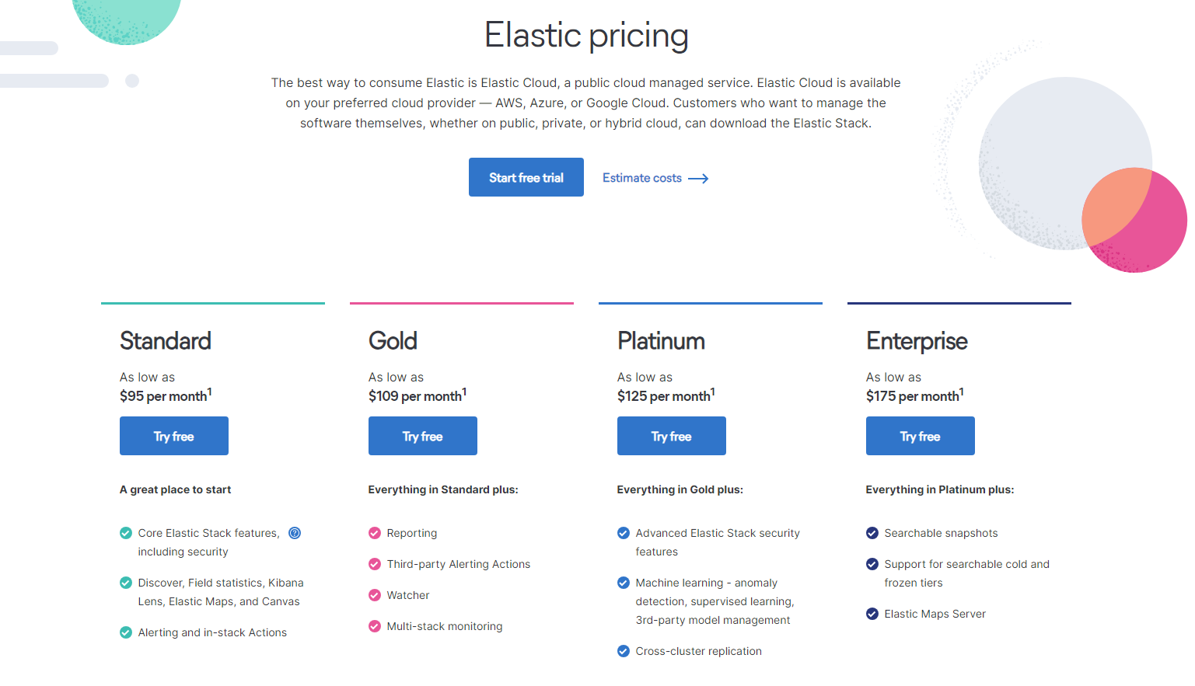Click the checkmark next to Third-party Alerting Actions
Viewport: 1195px width, 686px height.
[x=375, y=564]
